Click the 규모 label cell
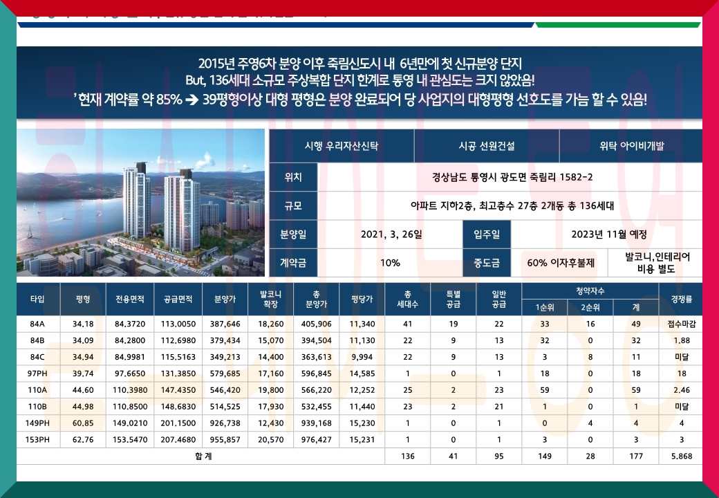This screenshot has height=498, width=719. pyautogui.click(x=293, y=205)
